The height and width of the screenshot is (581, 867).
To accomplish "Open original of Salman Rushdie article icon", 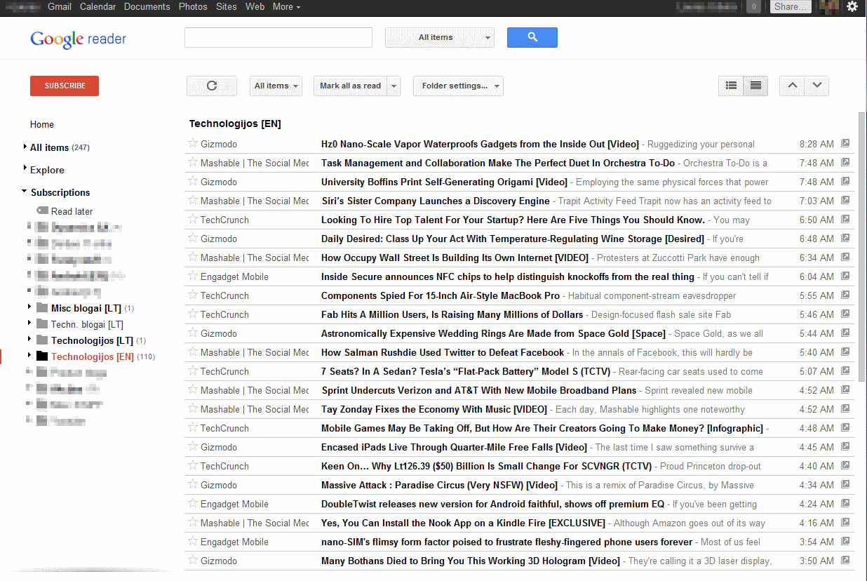I will tap(845, 352).
